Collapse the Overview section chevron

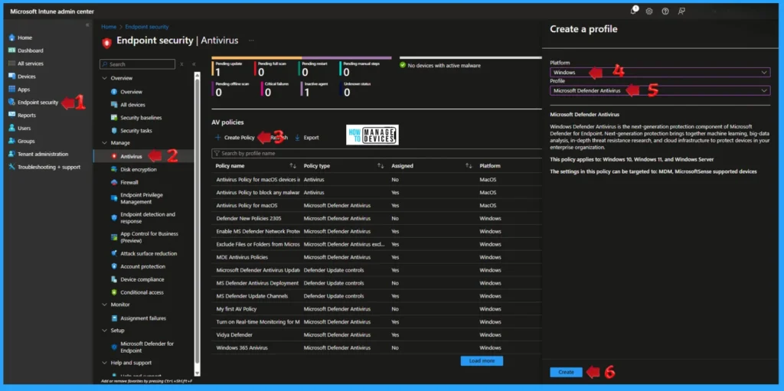pos(104,79)
